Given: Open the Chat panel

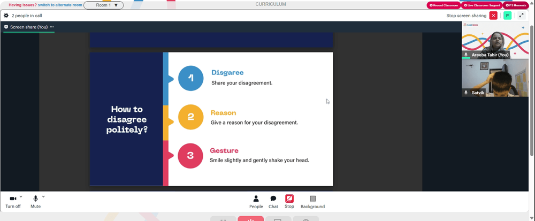Looking at the screenshot, I should pyautogui.click(x=273, y=202).
